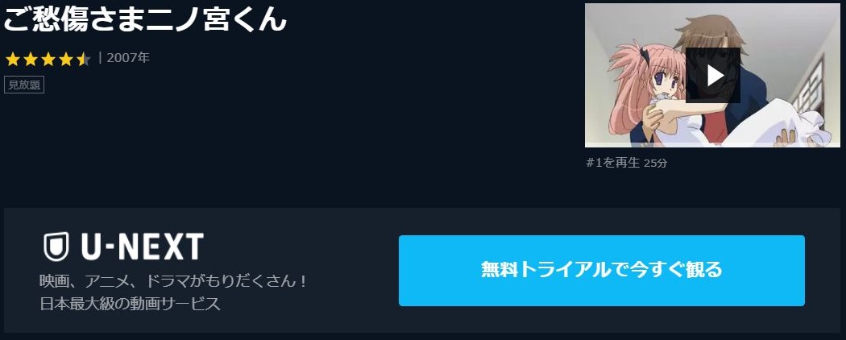Click the 25分 duration label

(x=656, y=163)
